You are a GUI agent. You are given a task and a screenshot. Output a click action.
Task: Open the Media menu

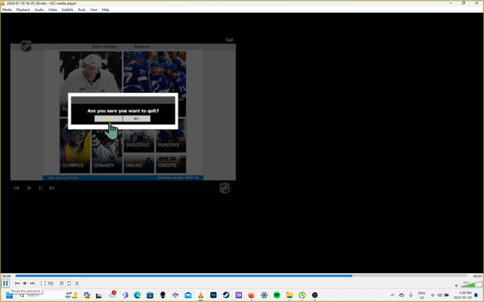(x=7, y=10)
